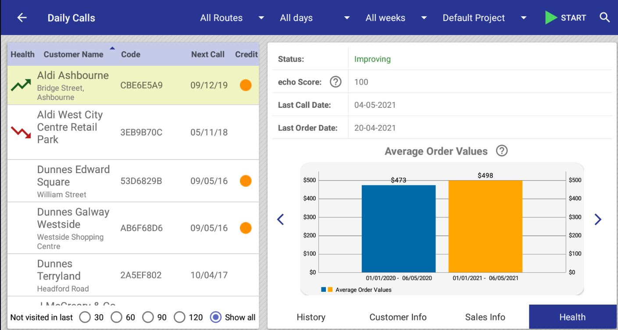Click code 2A5EF802
This screenshot has height=330, width=618.
141,275
